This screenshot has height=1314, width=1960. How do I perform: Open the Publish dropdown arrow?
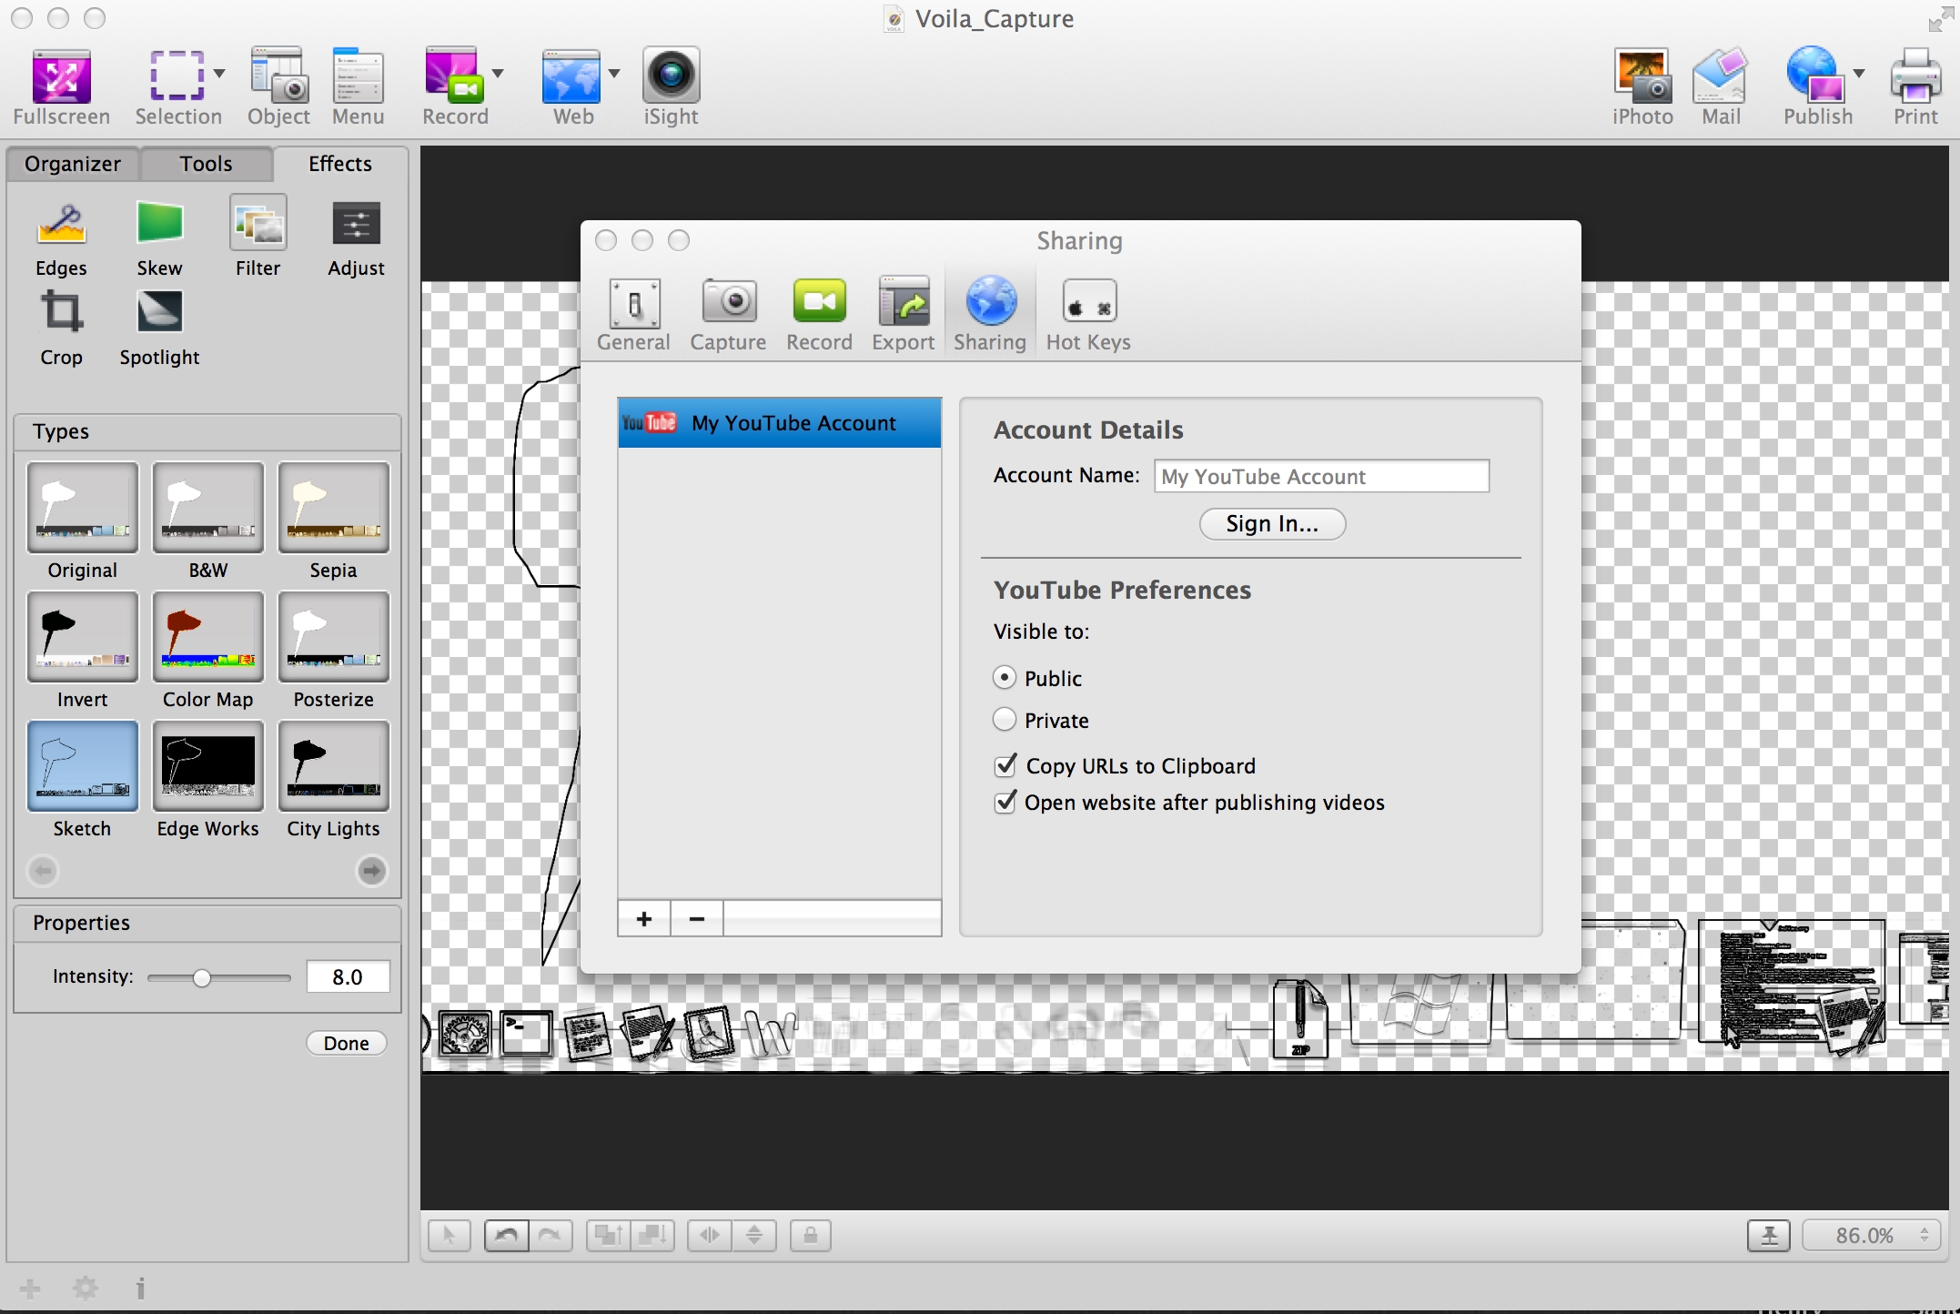pyautogui.click(x=1859, y=74)
